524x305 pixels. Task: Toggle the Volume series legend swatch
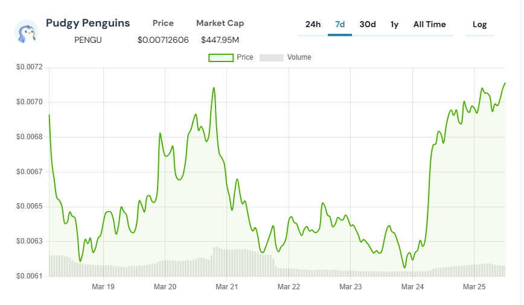[x=272, y=58]
